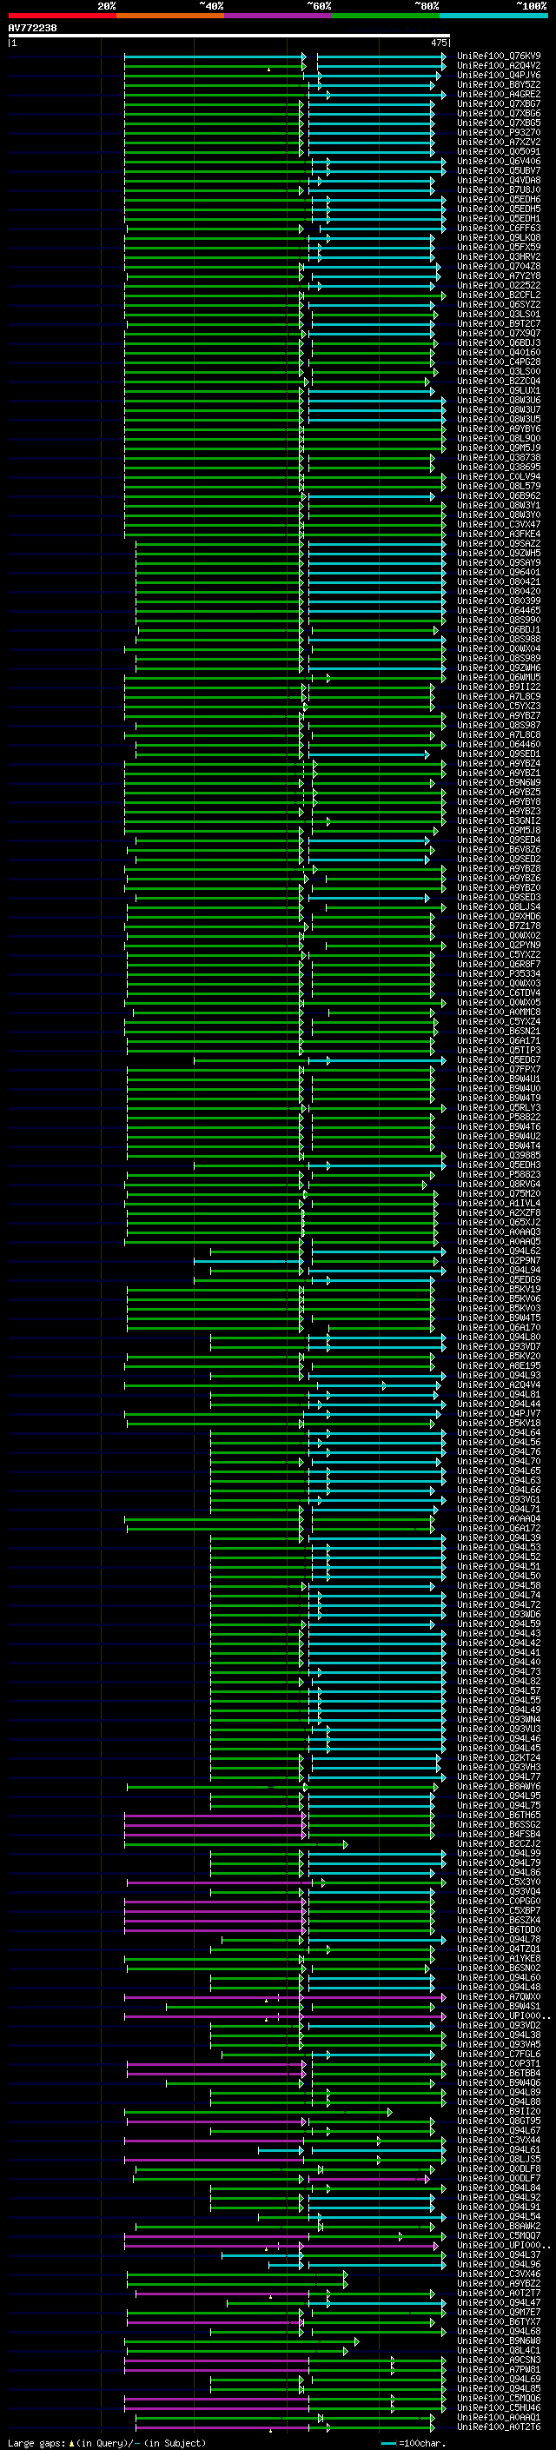The width and height of the screenshot is (556, 2450).
Task: Select label UniRef100_Q75M20
Action: pos(499,1193)
